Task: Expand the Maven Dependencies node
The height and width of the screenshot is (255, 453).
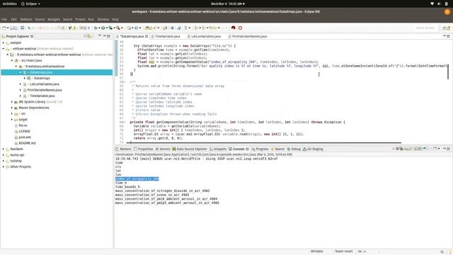Action: (12, 108)
